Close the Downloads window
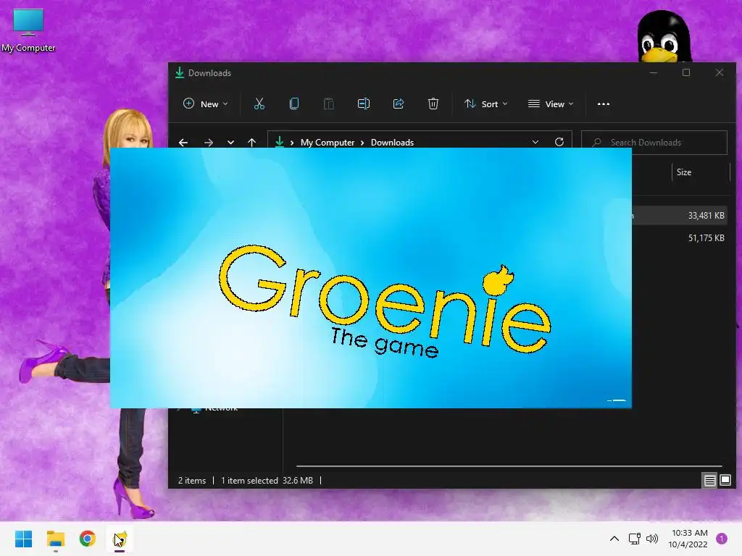 click(x=720, y=72)
